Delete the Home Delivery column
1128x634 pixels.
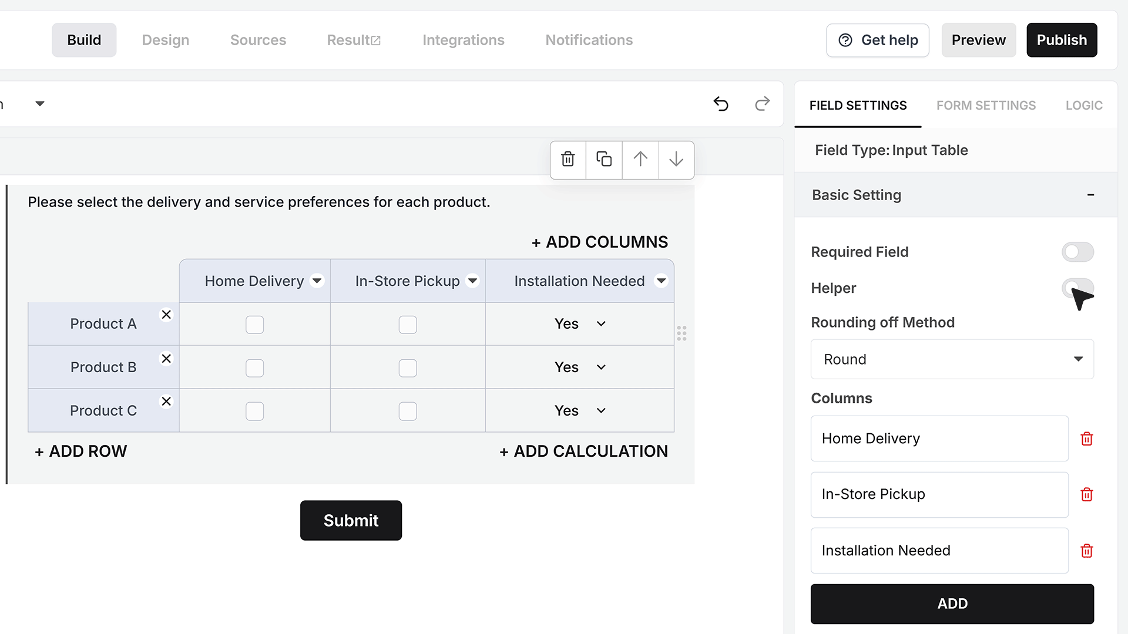click(x=1087, y=439)
